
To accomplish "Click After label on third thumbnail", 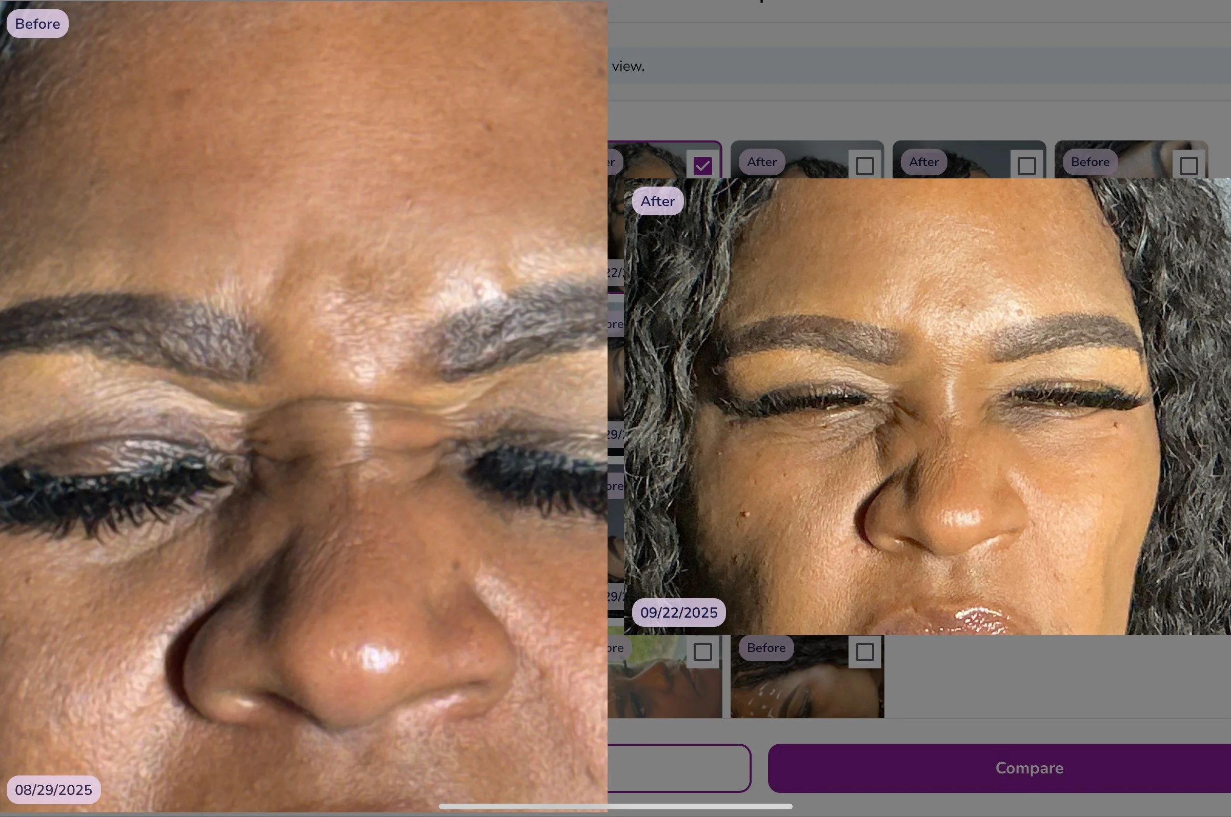I will [923, 162].
